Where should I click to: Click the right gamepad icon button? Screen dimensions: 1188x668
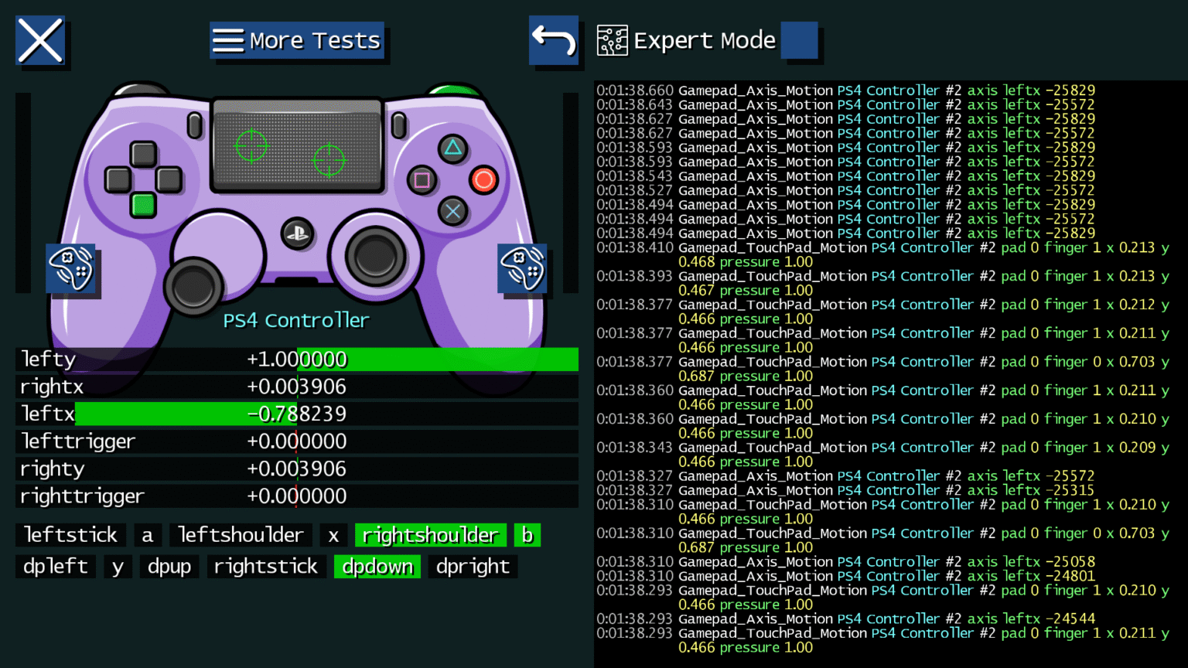[x=523, y=268]
